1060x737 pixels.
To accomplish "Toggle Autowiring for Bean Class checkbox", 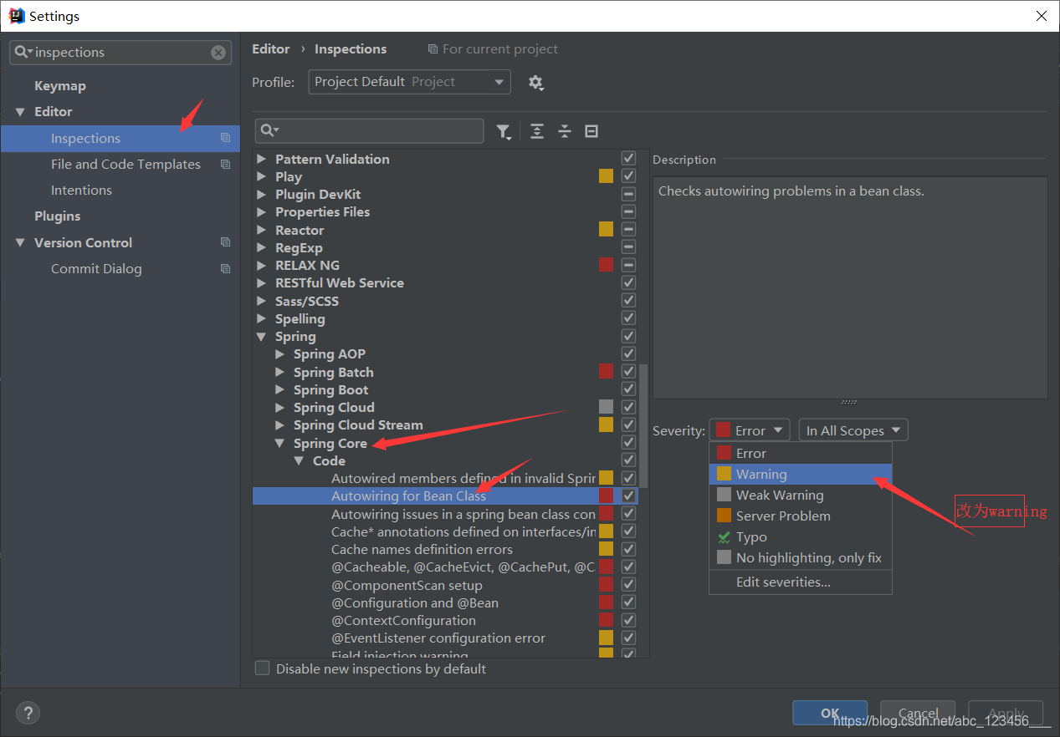I will point(628,496).
